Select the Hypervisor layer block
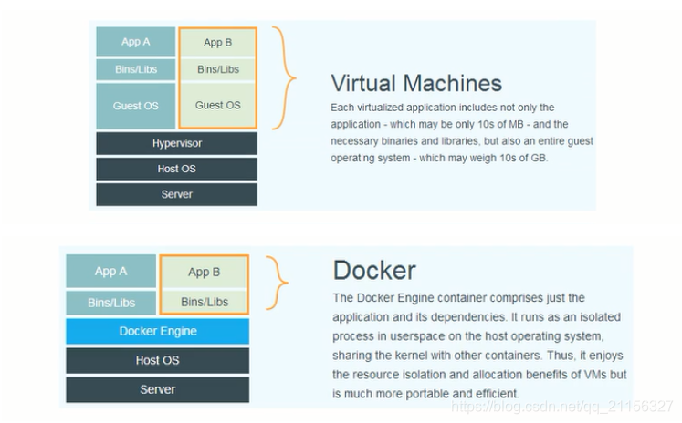Viewport: 682px width, 423px height. tap(176, 143)
